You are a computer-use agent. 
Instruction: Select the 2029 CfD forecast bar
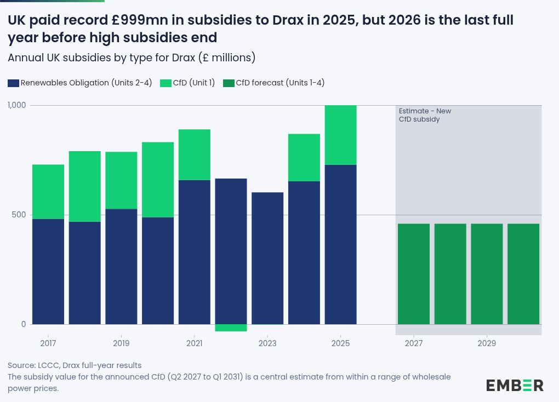coord(487,274)
